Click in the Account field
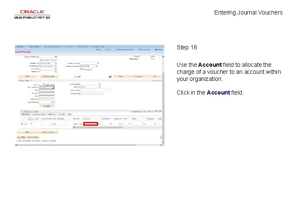 (x=91, y=124)
